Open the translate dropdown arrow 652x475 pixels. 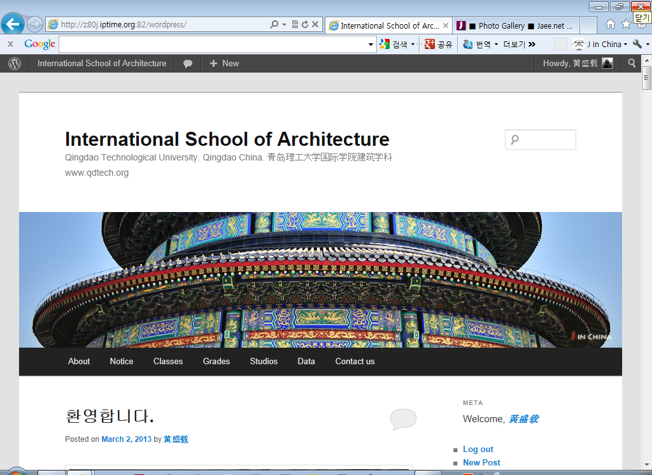tap(496, 45)
